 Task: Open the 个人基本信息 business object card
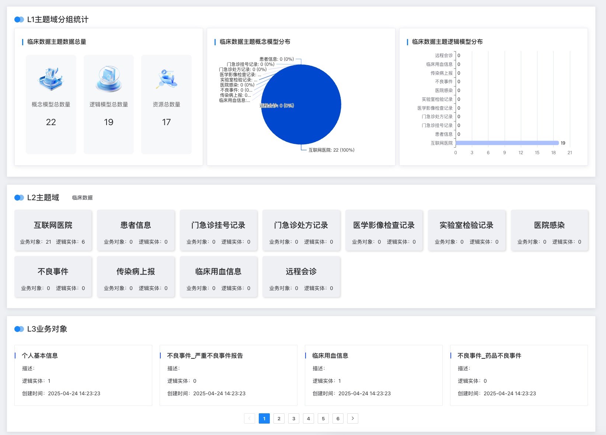point(83,375)
